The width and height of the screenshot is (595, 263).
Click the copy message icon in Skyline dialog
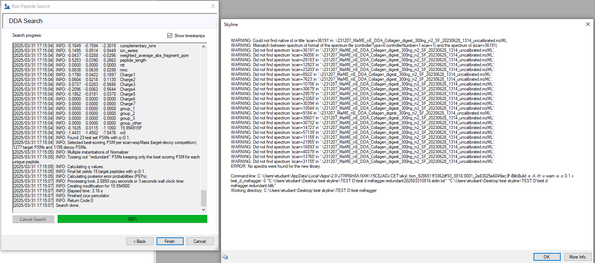pos(225,257)
